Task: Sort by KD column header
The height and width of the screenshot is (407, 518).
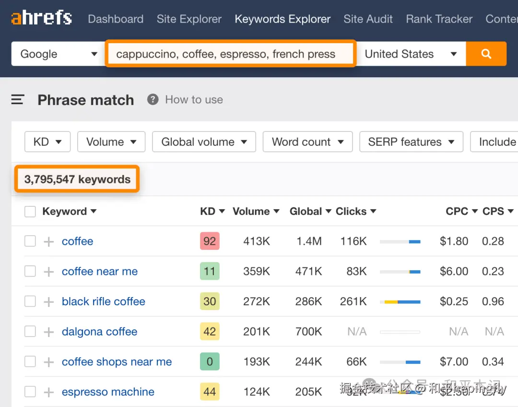Action: pos(212,211)
